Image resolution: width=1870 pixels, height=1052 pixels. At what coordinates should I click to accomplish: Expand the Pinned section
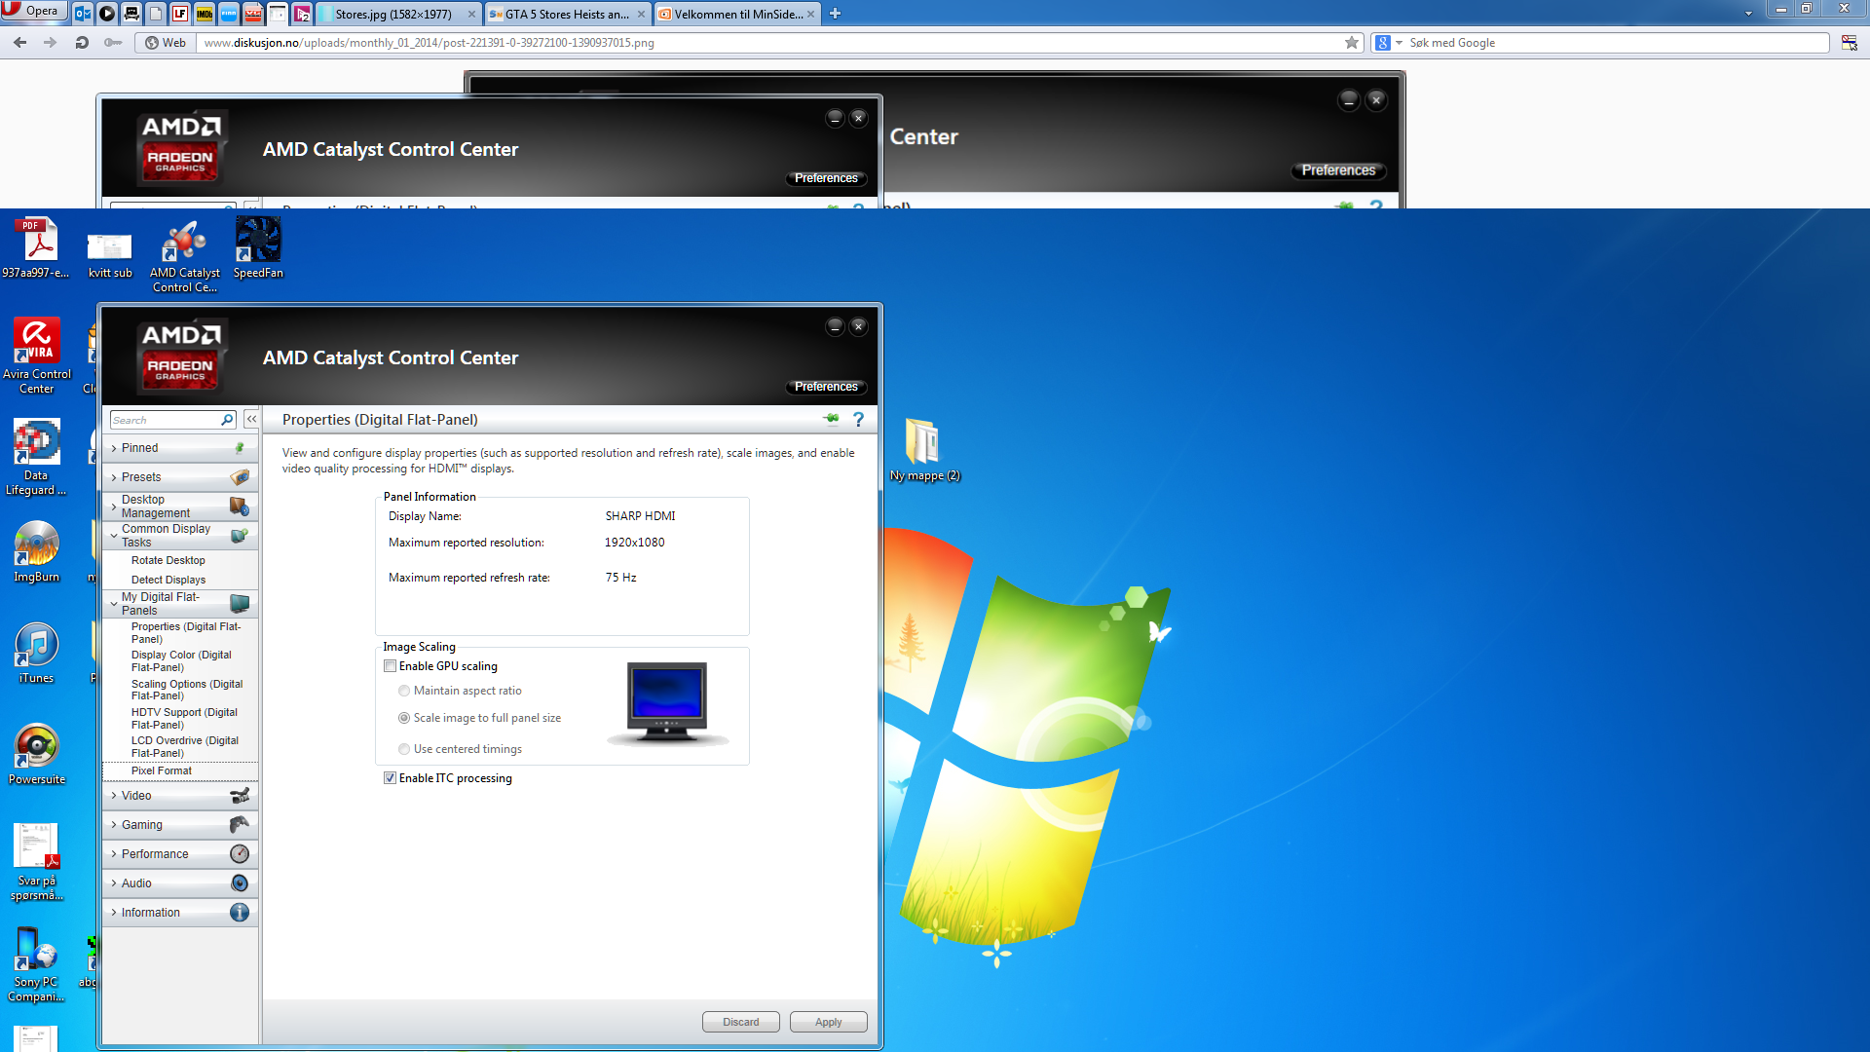pyautogui.click(x=180, y=448)
